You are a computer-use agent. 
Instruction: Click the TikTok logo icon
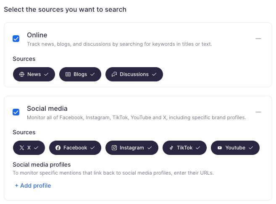pyautogui.click(x=171, y=148)
